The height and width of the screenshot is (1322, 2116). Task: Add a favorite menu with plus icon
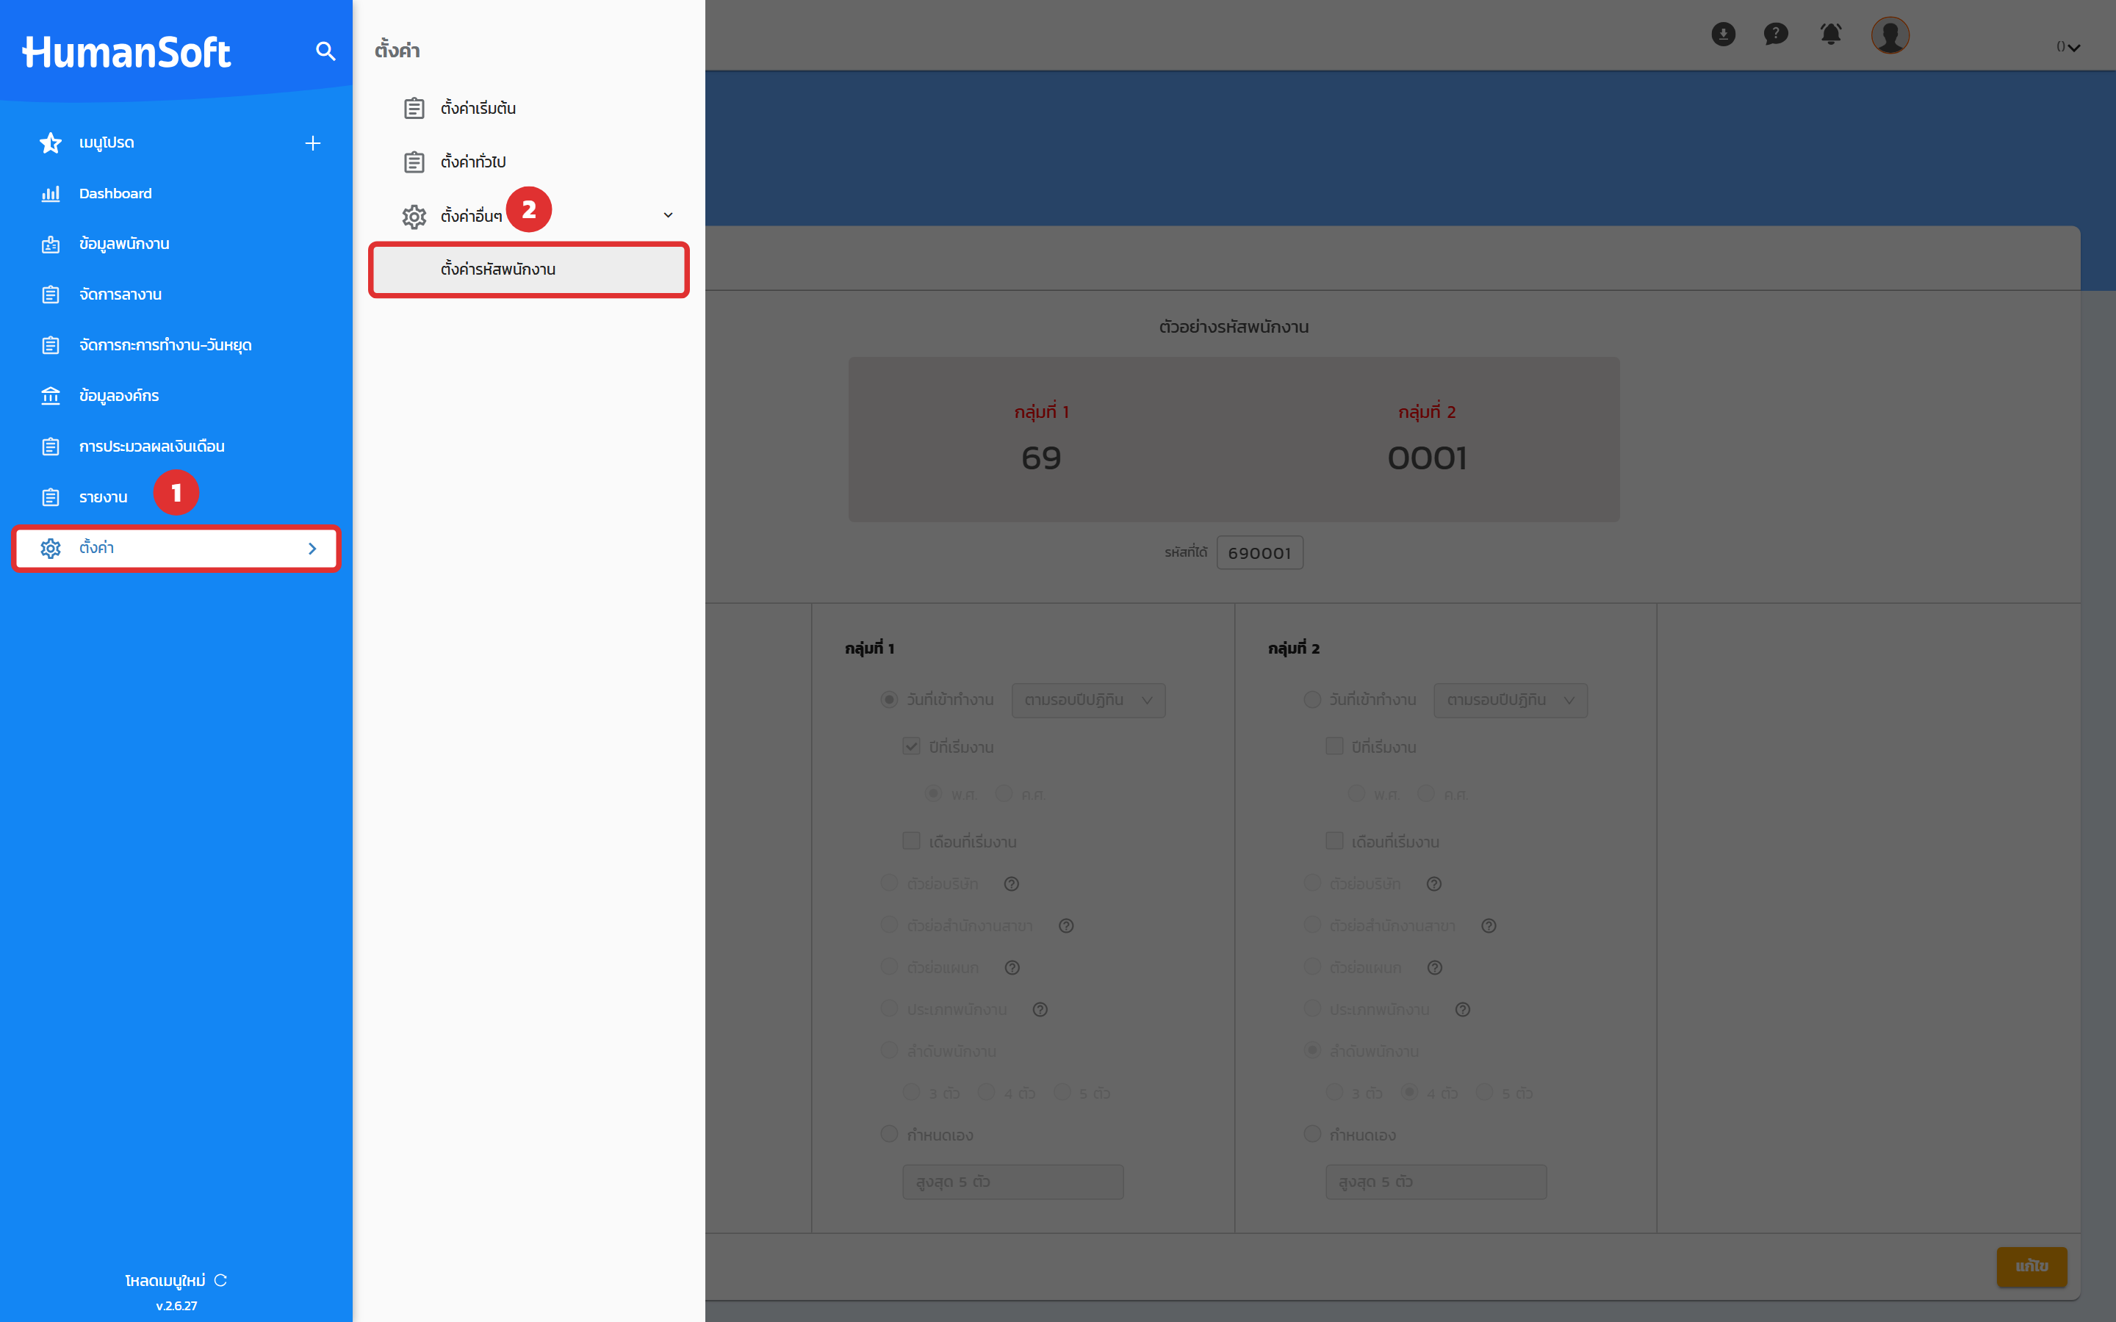coord(313,143)
